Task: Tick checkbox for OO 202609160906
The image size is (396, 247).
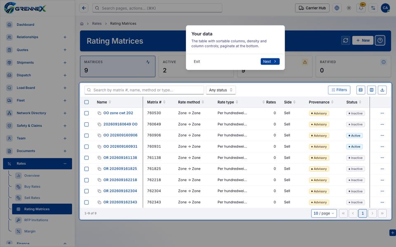Action: click(x=87, y=135)
